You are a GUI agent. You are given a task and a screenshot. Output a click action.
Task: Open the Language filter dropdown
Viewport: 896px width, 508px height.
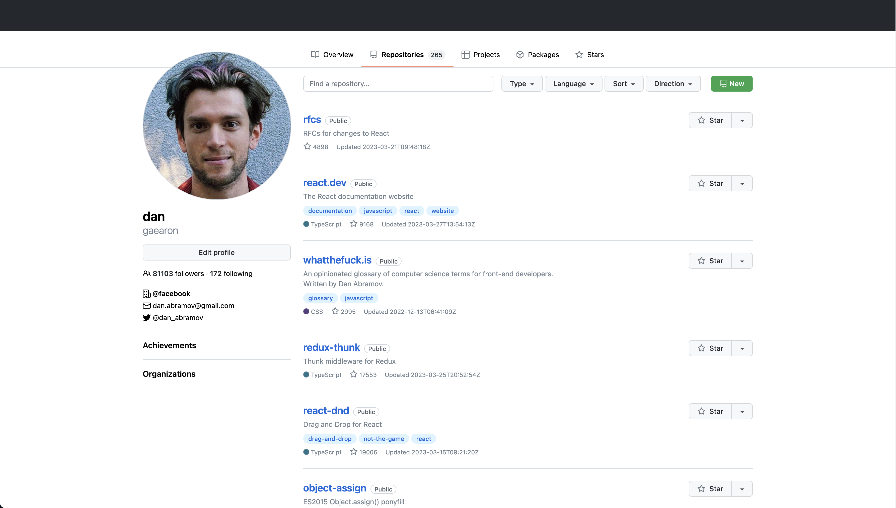(x=573, y=84)
